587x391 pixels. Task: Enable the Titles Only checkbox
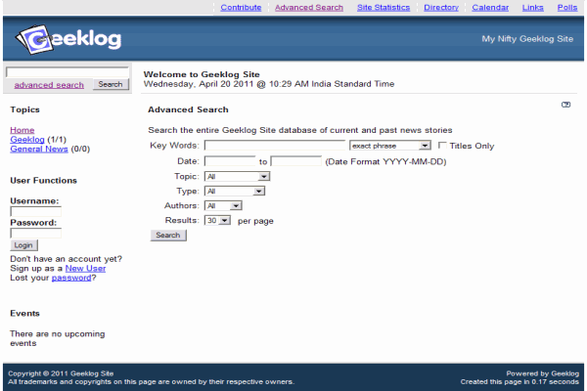441,146
